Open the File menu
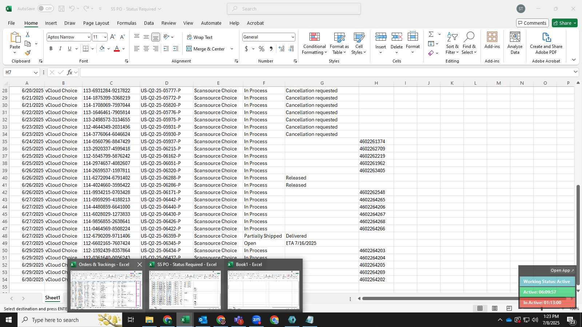This screenshot has height=327, width=582. (11, 23)
